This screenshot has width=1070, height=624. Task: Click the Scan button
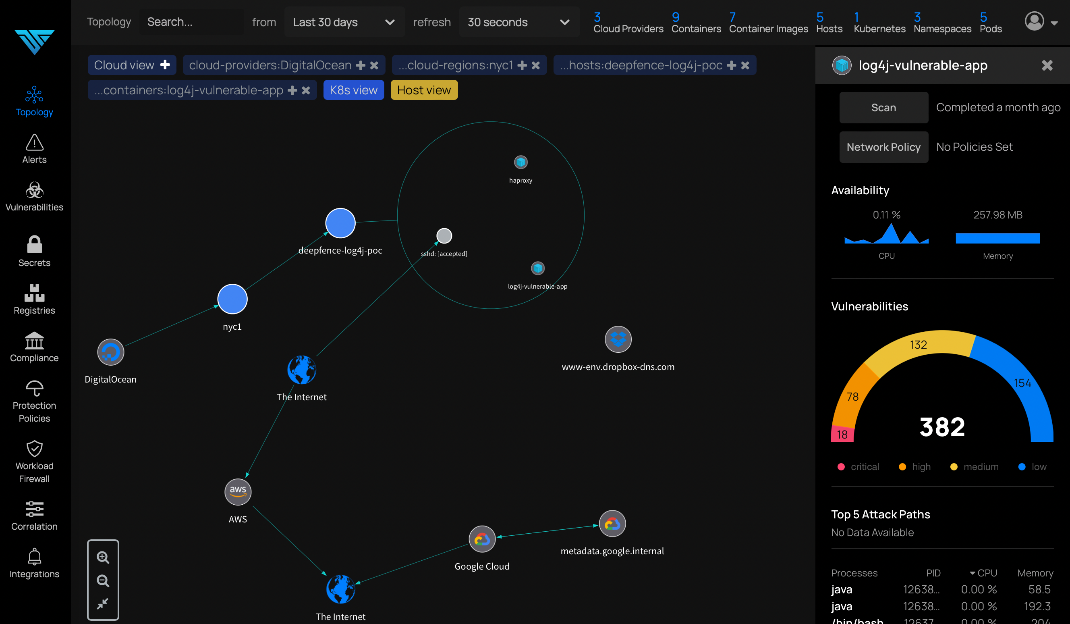pyautogui.click(x=883, y=108)
